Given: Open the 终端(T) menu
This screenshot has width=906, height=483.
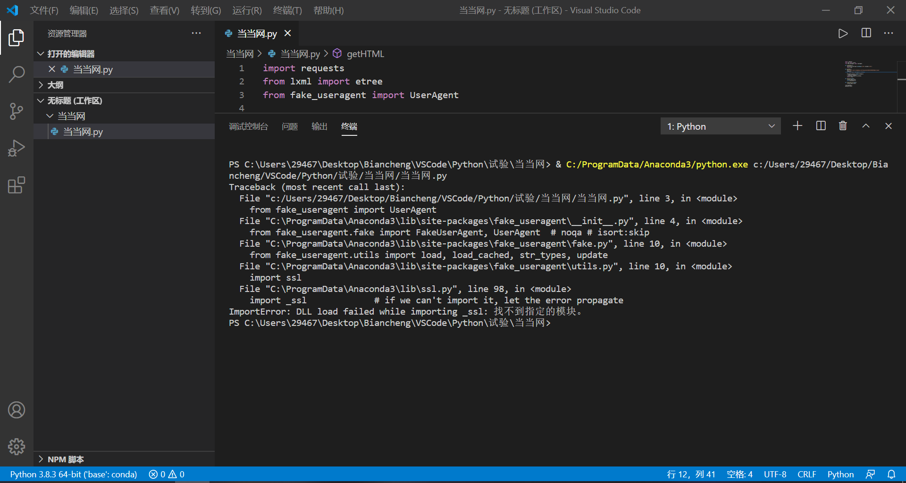Looking at the screenshot, I should coord(287,10).
